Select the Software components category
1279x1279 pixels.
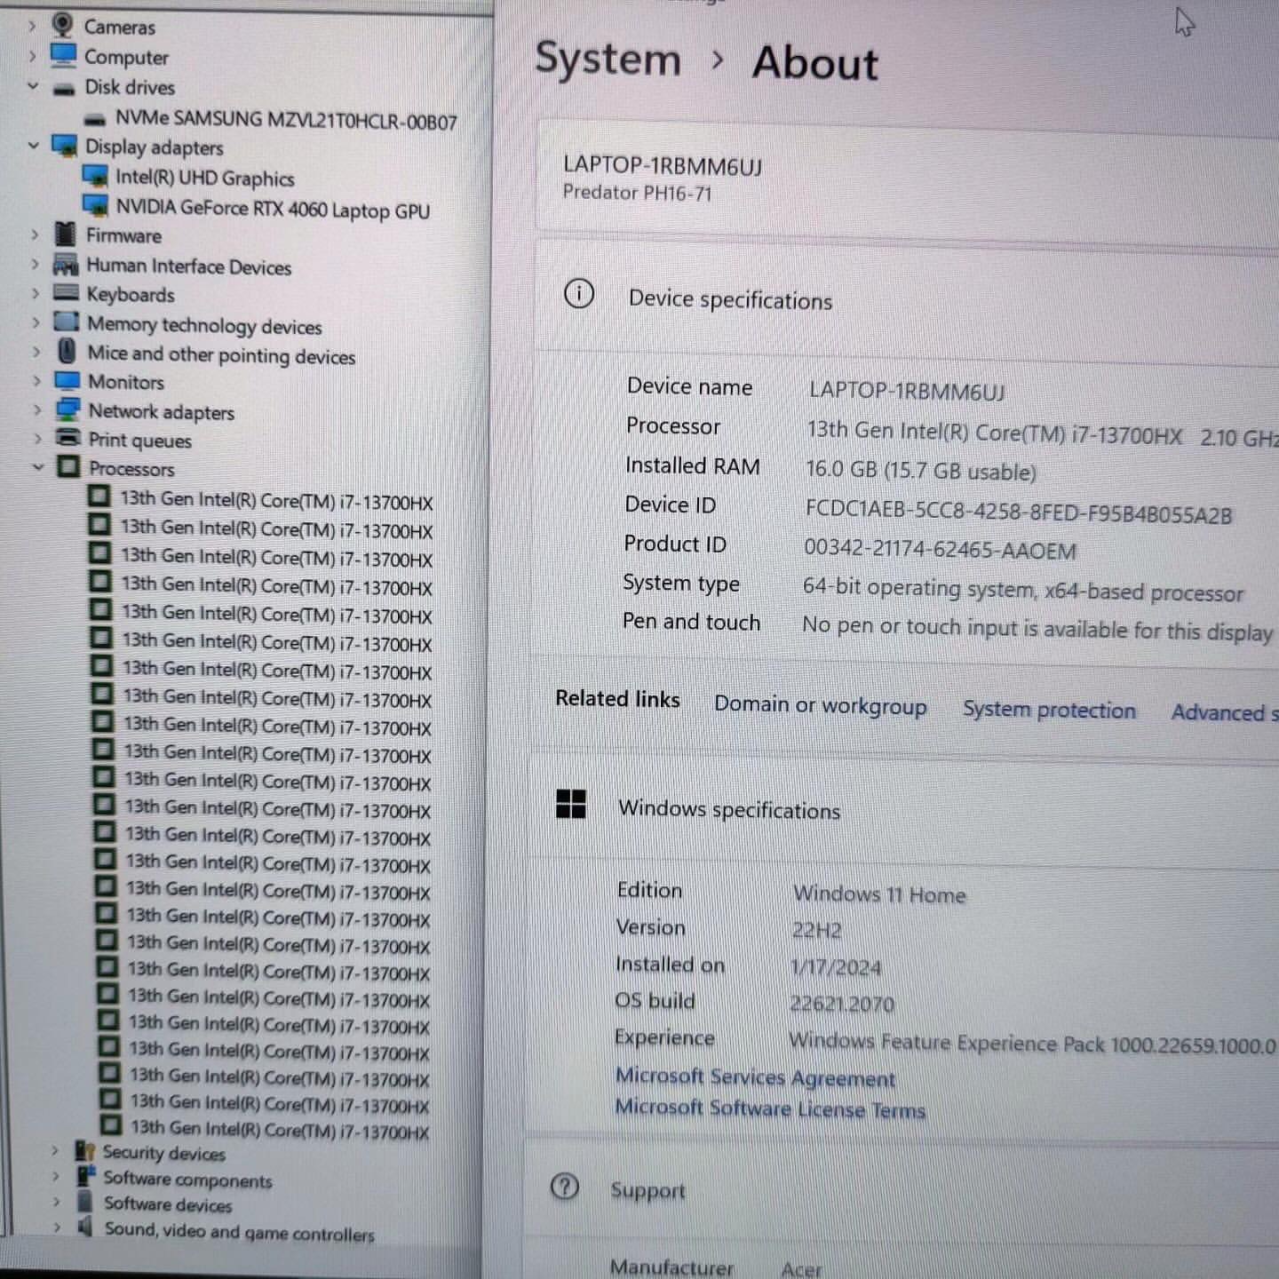[187, 1180]
